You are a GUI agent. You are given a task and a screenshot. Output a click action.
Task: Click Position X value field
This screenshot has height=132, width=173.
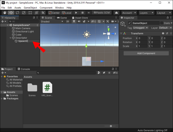[143, 38]
